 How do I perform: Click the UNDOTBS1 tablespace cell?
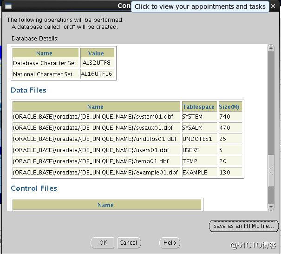199,139
